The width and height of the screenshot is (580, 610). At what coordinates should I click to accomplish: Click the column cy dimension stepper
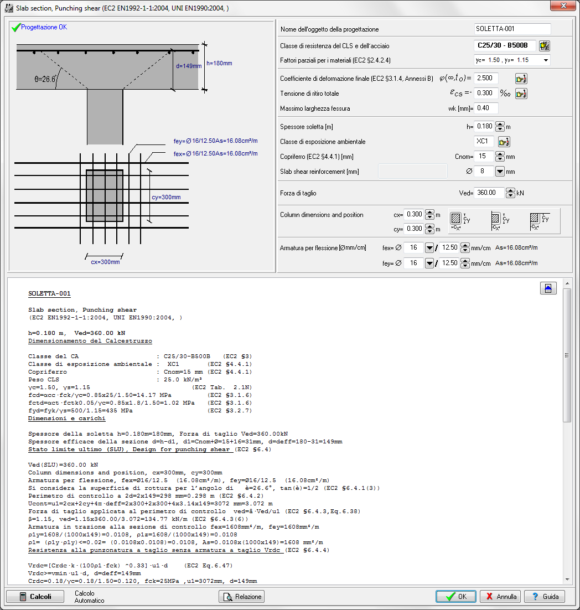(x=429, y=229)
